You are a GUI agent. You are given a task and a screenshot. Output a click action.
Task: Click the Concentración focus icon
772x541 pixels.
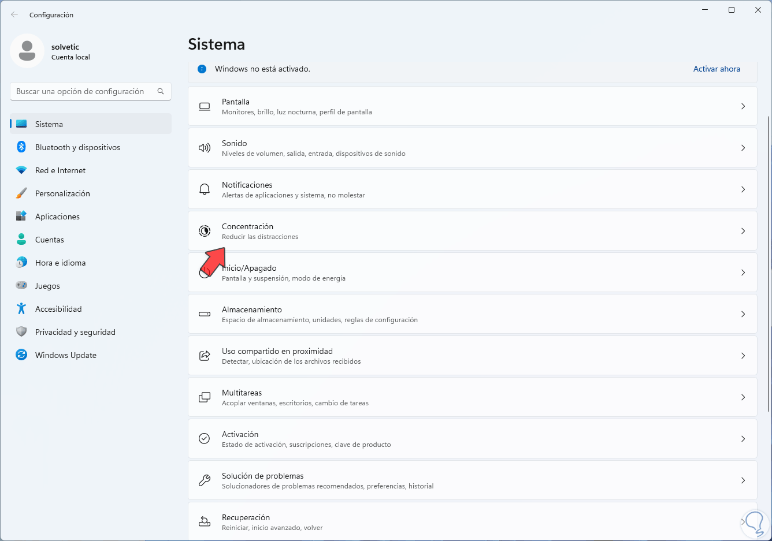pos(205,231)
